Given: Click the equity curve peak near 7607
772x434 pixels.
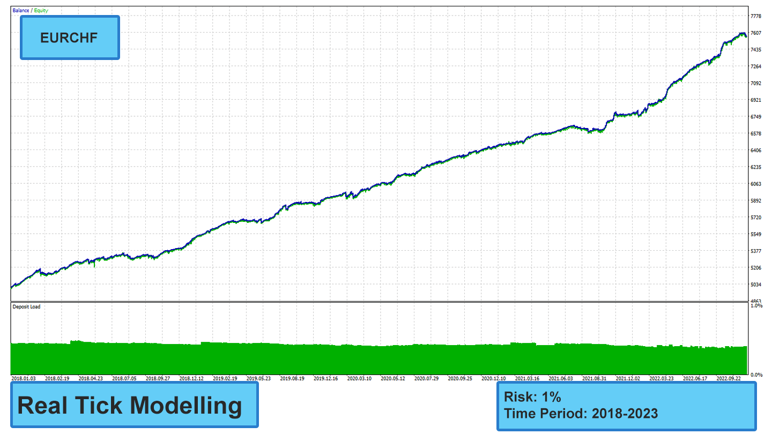Looking at the screenshot, I should [742, 34].
